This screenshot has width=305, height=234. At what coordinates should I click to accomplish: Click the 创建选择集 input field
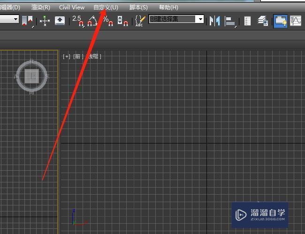pyautogui.click(x=172, y=19)
